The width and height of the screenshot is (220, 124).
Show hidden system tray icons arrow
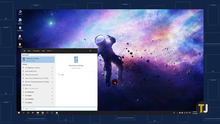pos(177,113)
